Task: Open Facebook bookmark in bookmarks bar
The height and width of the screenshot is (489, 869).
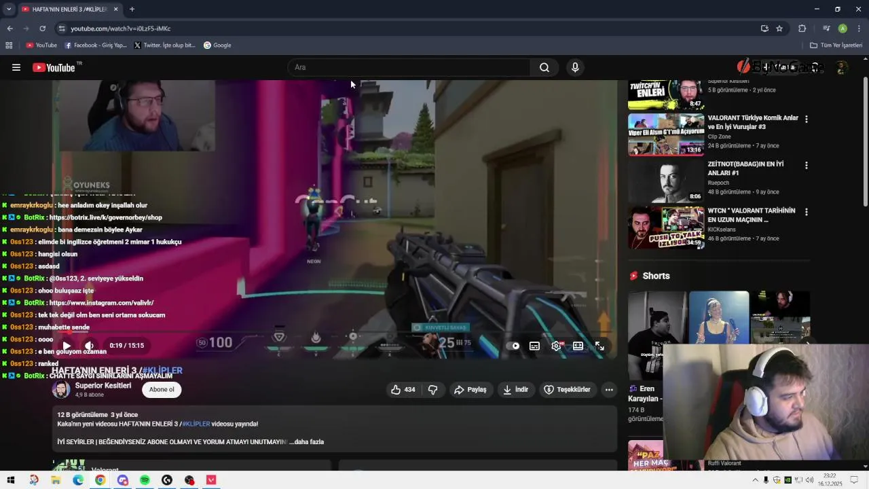Action: pos(96,46)
